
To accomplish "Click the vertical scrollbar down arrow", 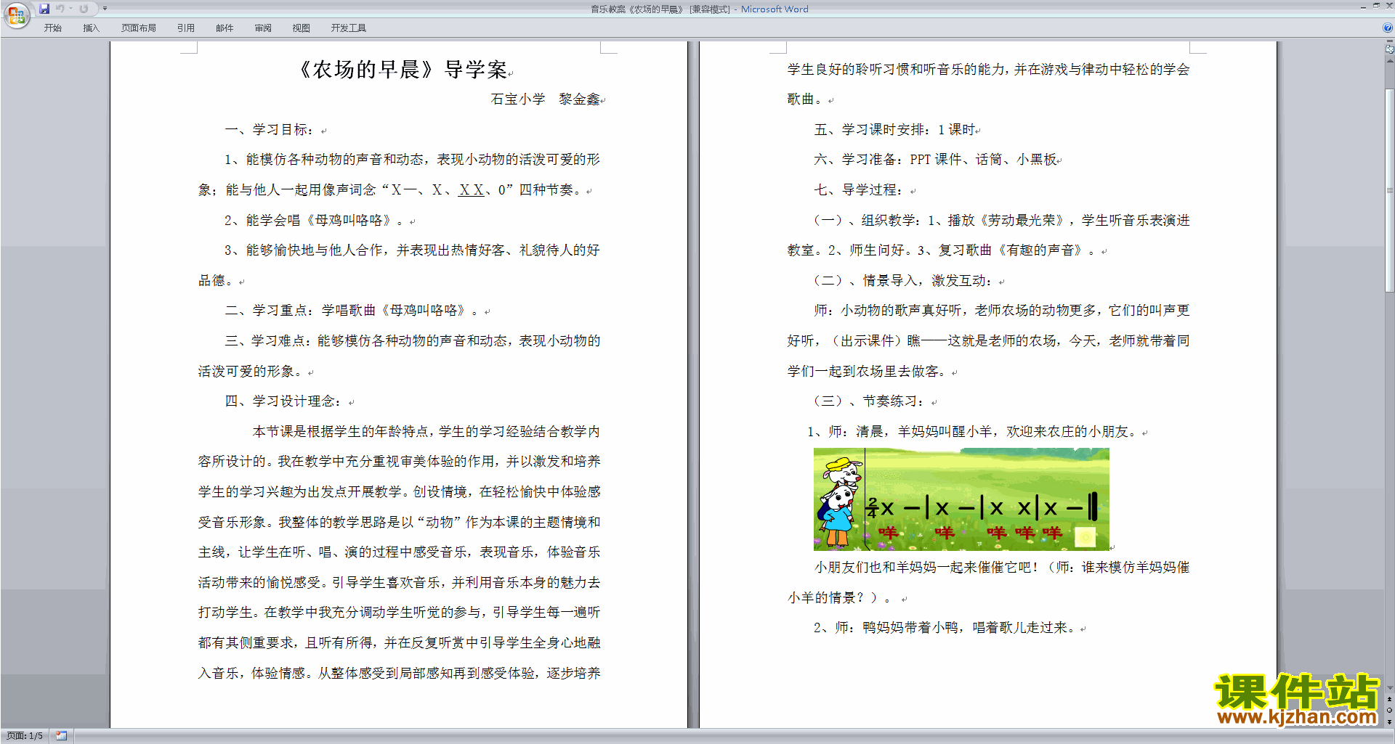I will 1389,688.
